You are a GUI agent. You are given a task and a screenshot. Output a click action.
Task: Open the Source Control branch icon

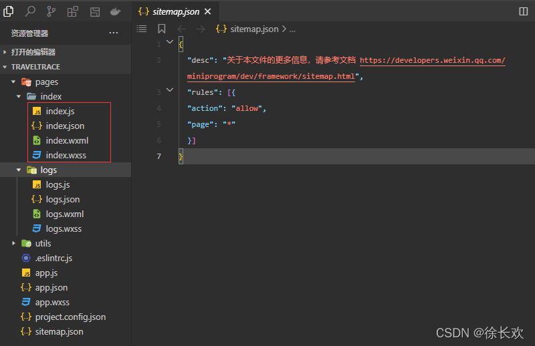point(51,11)
